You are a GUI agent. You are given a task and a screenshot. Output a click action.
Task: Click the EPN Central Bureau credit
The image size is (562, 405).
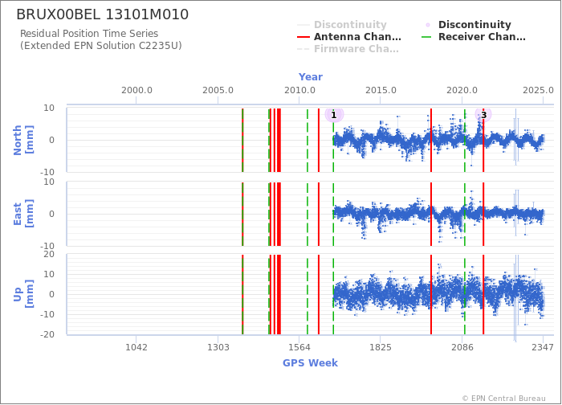pyautogui.click(x=504, y=399)
